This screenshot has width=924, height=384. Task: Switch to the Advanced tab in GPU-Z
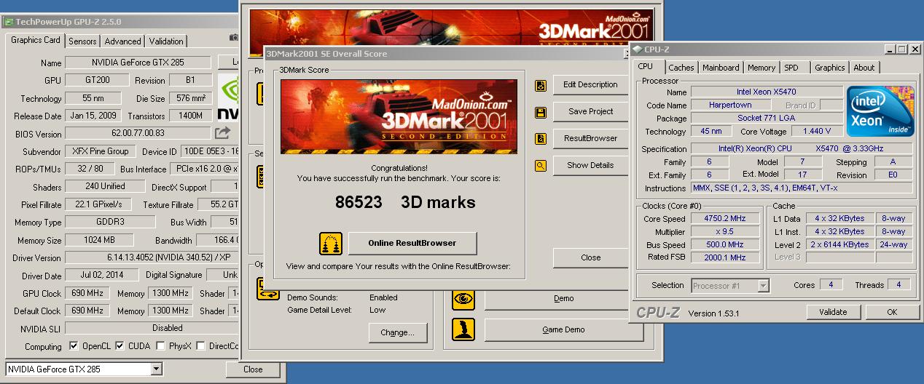[x=122, y=41]
